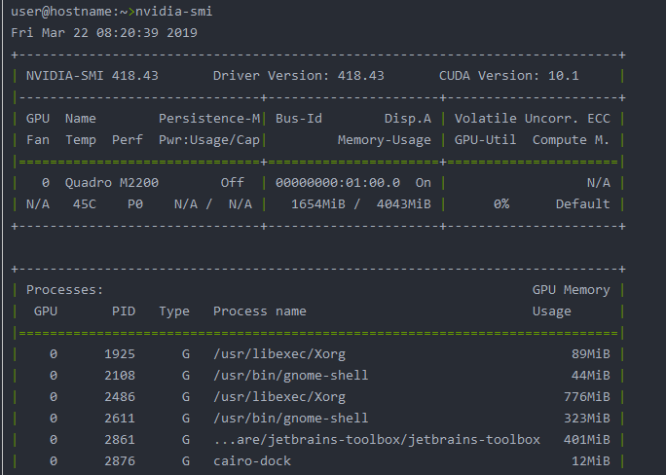Click PID 2611
666x475 pixels.
[x=120, y=419]
